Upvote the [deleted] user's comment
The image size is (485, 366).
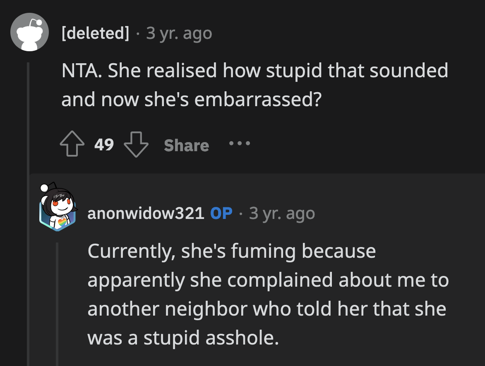72,145
